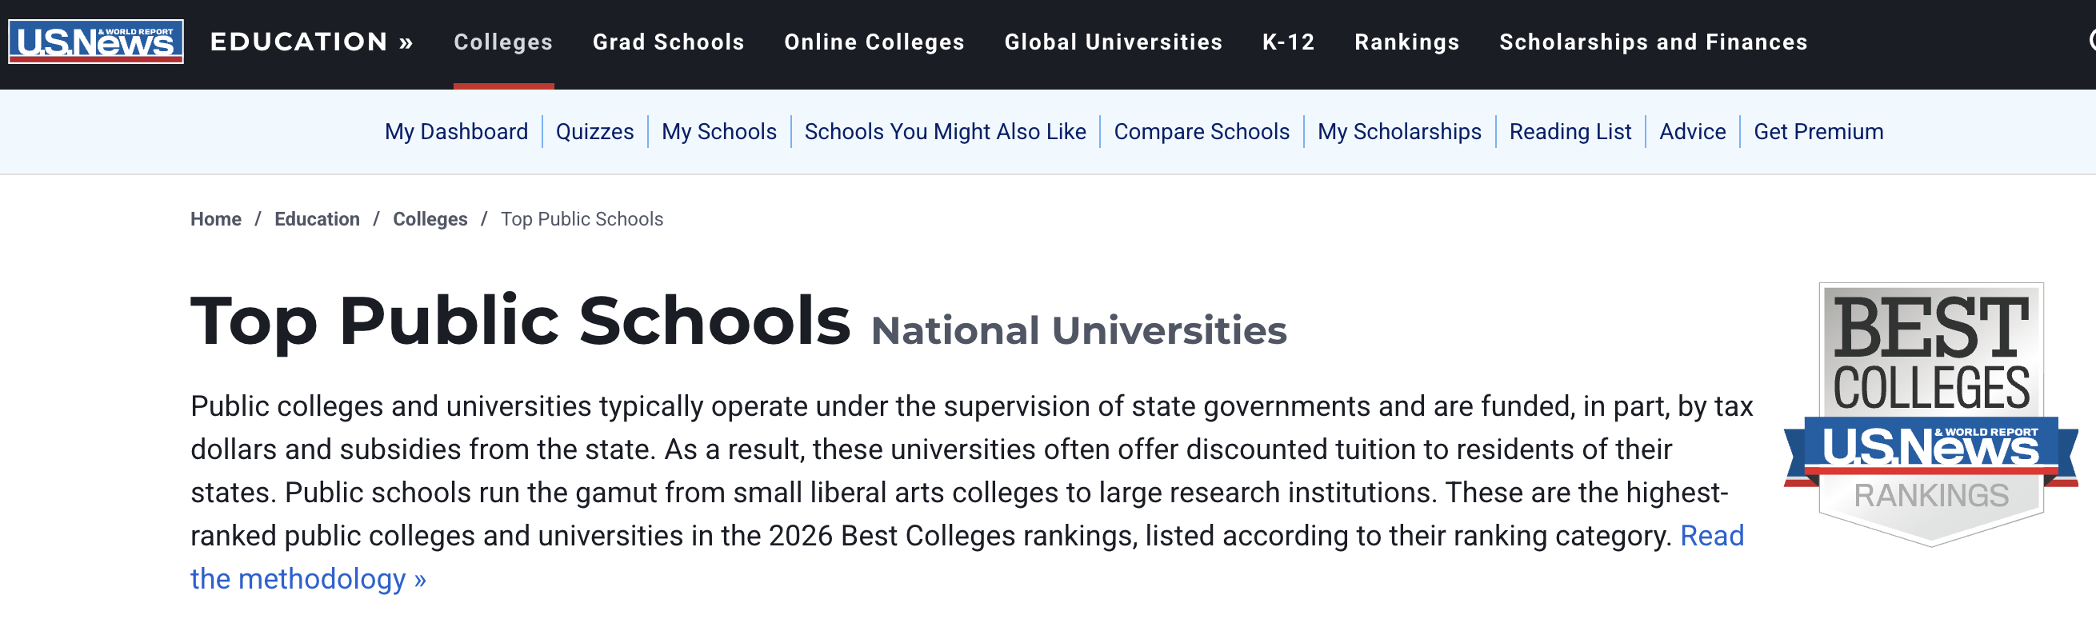The image size is (2096, 619).
Task: Go to the K-12 section
Action: coord(1288,41)
